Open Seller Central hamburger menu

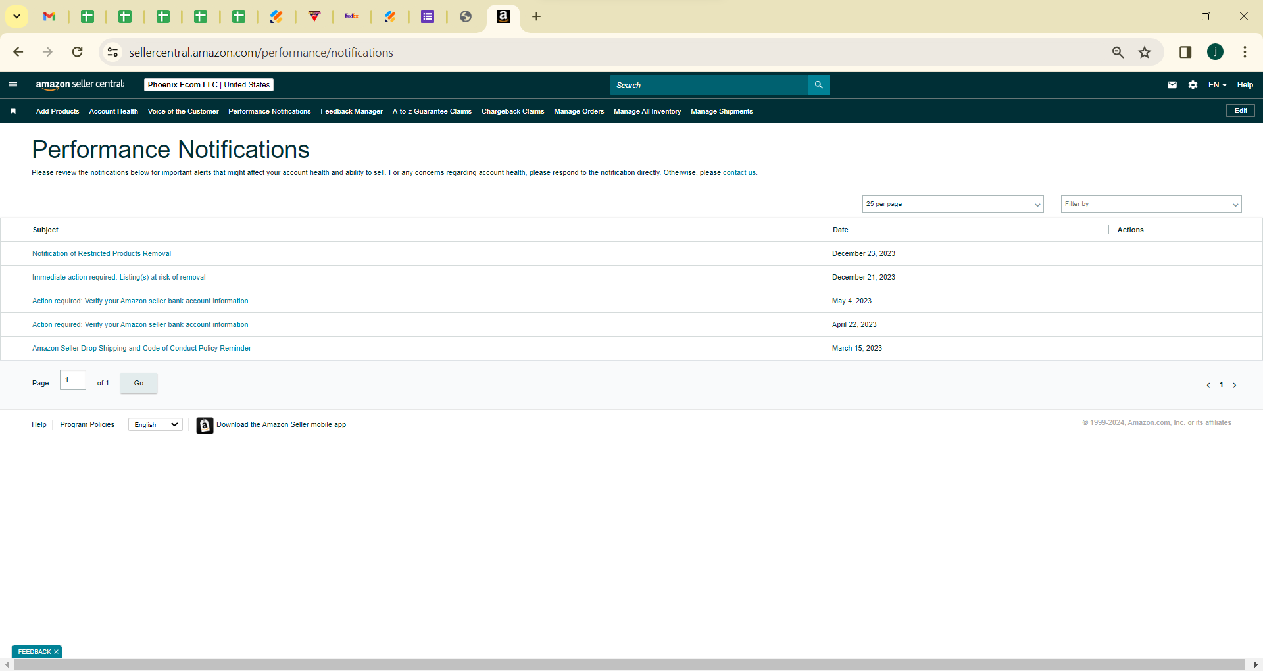[12, 85]
